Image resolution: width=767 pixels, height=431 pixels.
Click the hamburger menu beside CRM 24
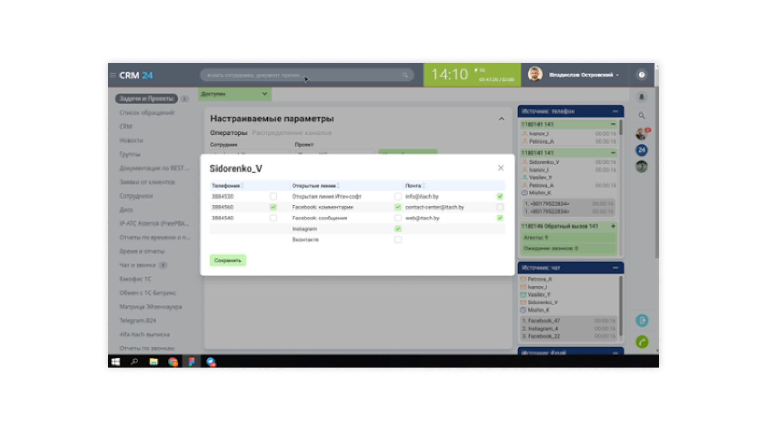tap(113, 75)
